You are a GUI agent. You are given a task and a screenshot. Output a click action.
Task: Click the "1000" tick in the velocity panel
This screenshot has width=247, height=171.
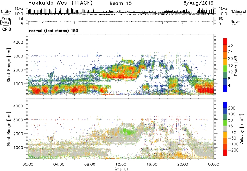[x=18, y=148]
